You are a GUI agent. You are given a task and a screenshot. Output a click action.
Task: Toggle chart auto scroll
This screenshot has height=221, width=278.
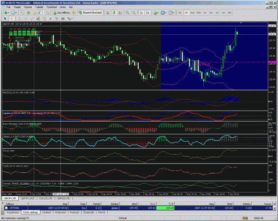(x=141, y=12)
